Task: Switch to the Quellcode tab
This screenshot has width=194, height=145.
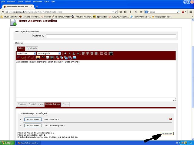Action: (x=32, y=48)
